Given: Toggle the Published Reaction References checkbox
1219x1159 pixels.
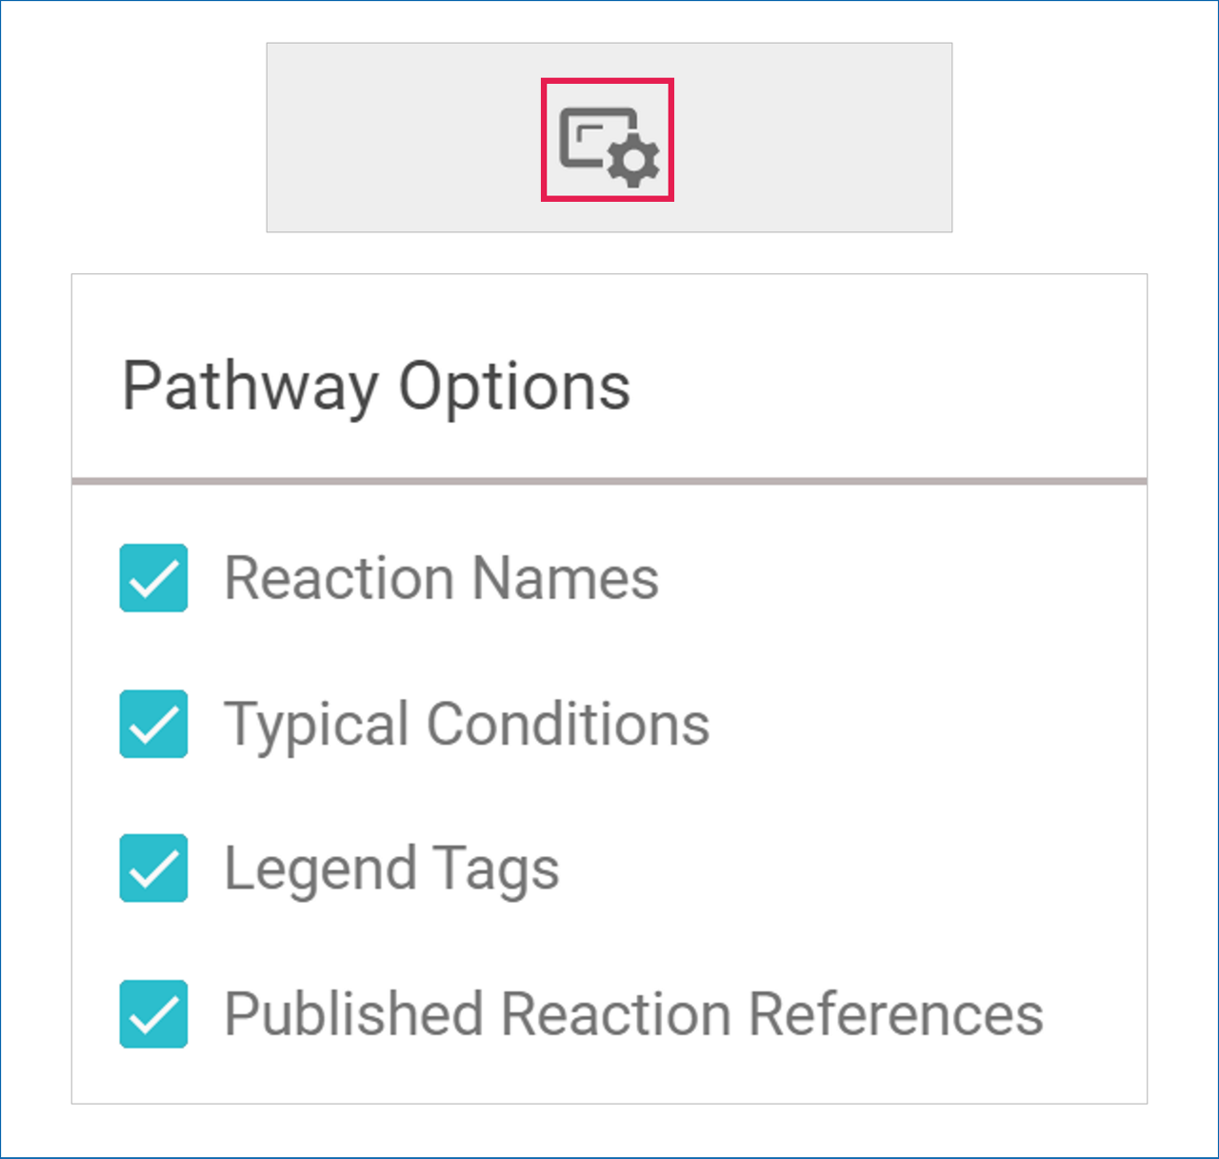Looking at the screenshot, I should pyautogui.click(x=153, y=1013).
